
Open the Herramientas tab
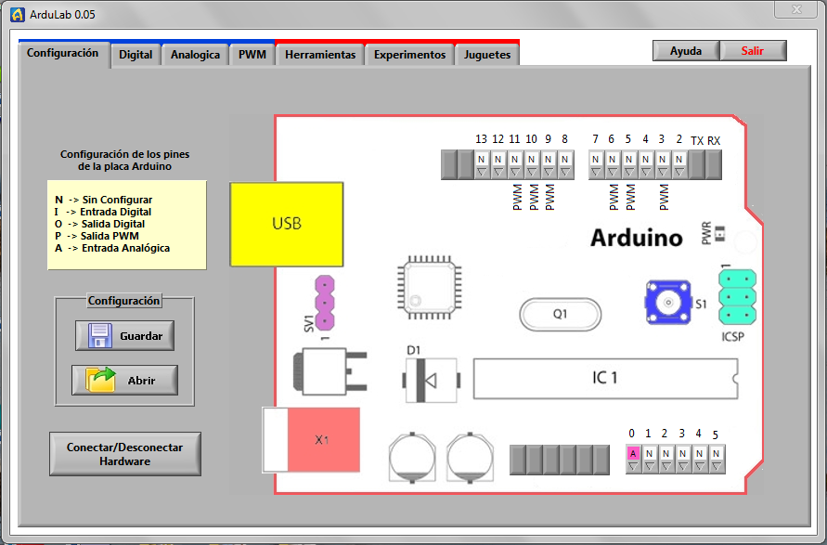319,55
